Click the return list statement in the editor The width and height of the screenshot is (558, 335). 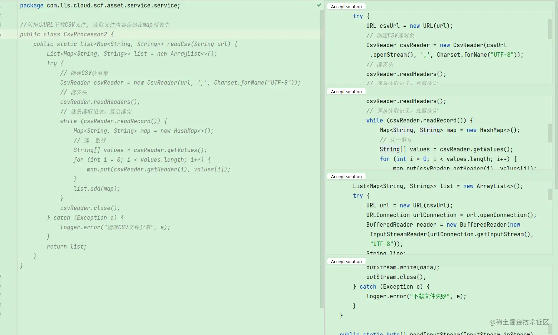(x=67, y=246)
